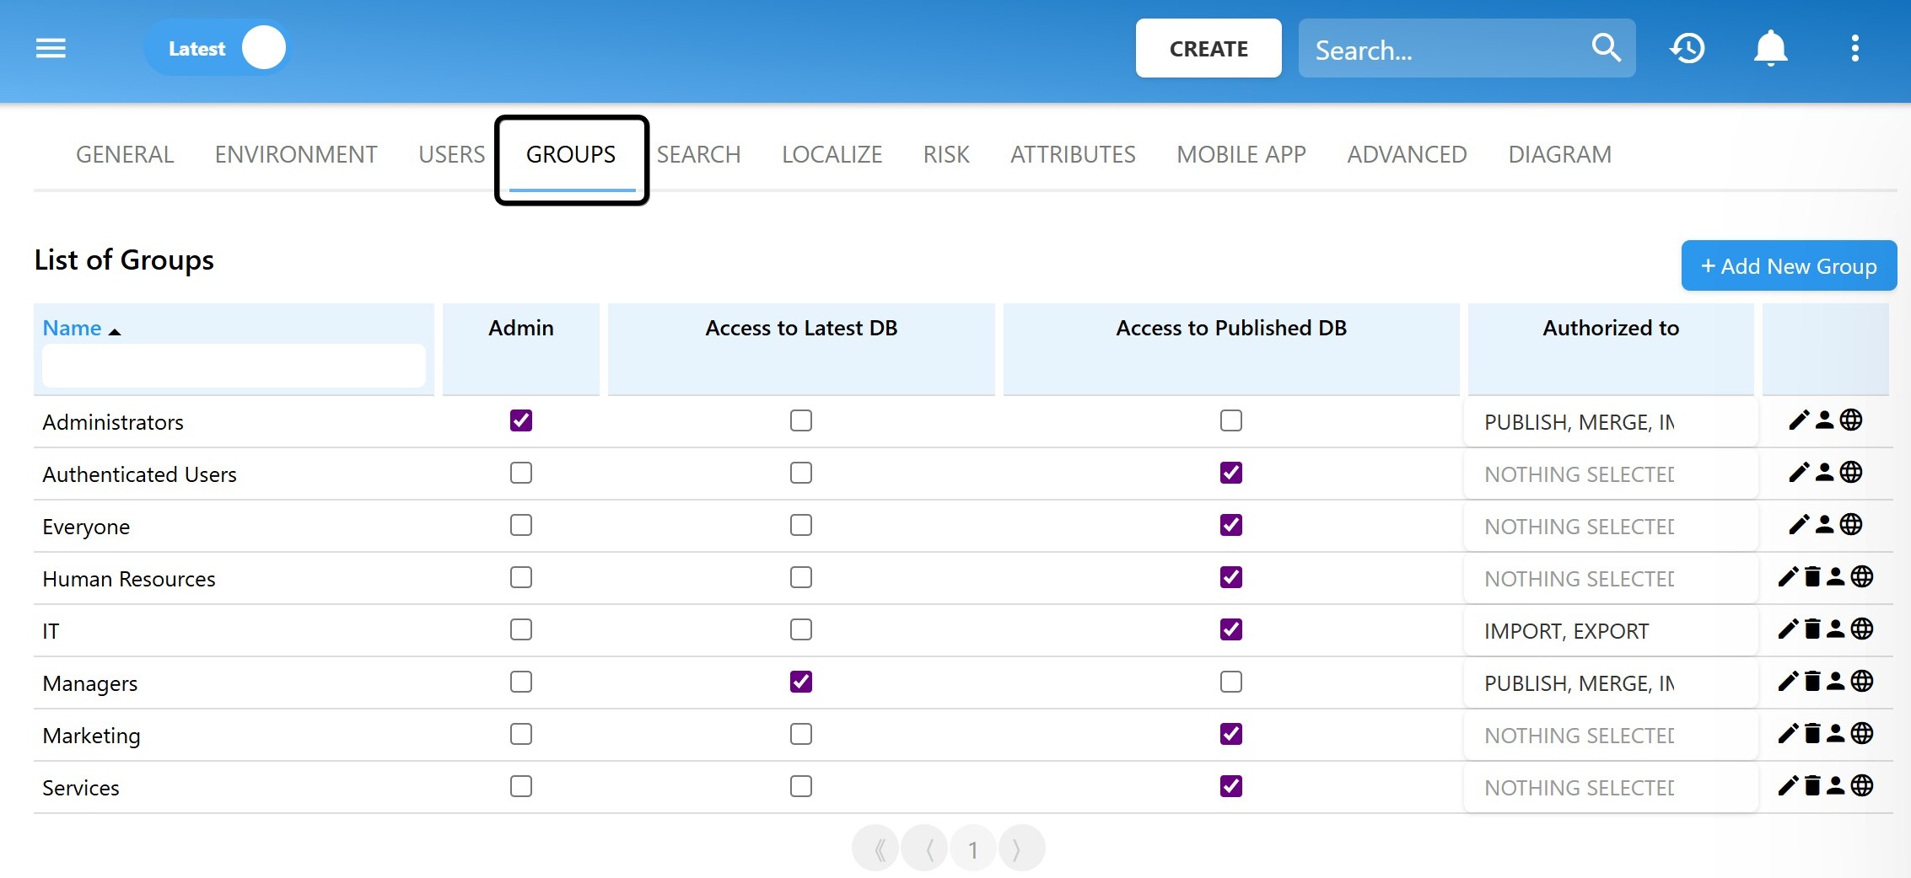Edit the Administrators group with pencil icon

tap(1798, 420)
